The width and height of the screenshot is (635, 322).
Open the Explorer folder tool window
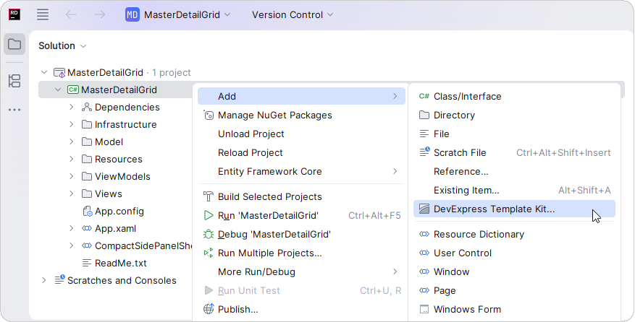point(14,44)
